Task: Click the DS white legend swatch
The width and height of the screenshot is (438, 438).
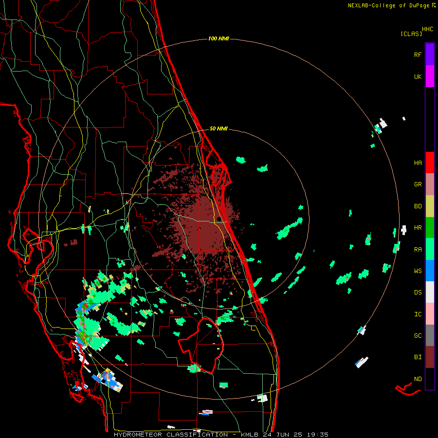Action: pyautogui.click(x=430, y=292)
